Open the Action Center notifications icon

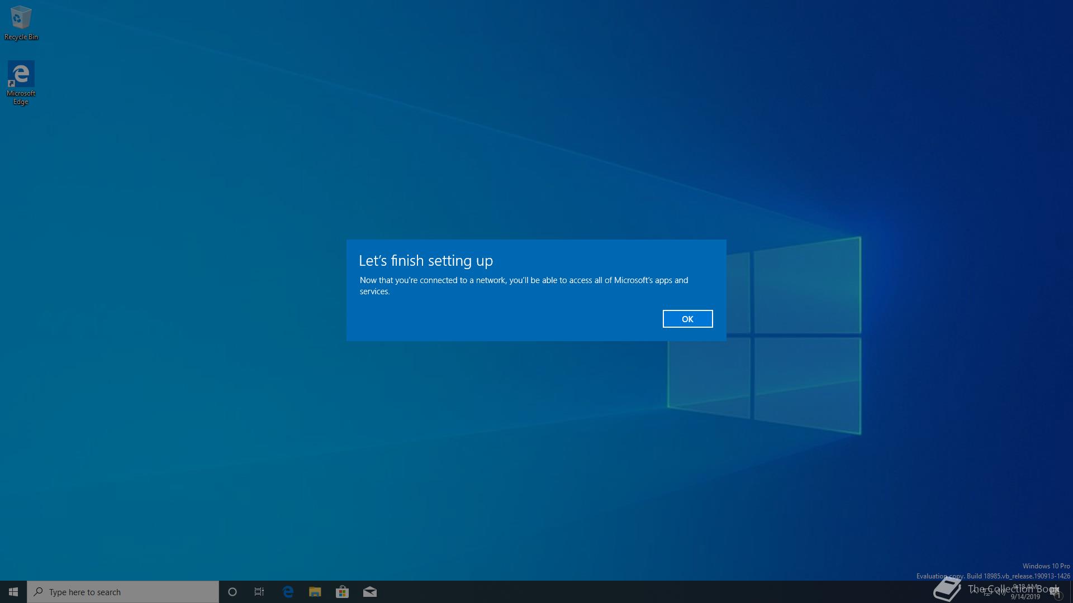pyautogui.click(x=1056, y=592)
